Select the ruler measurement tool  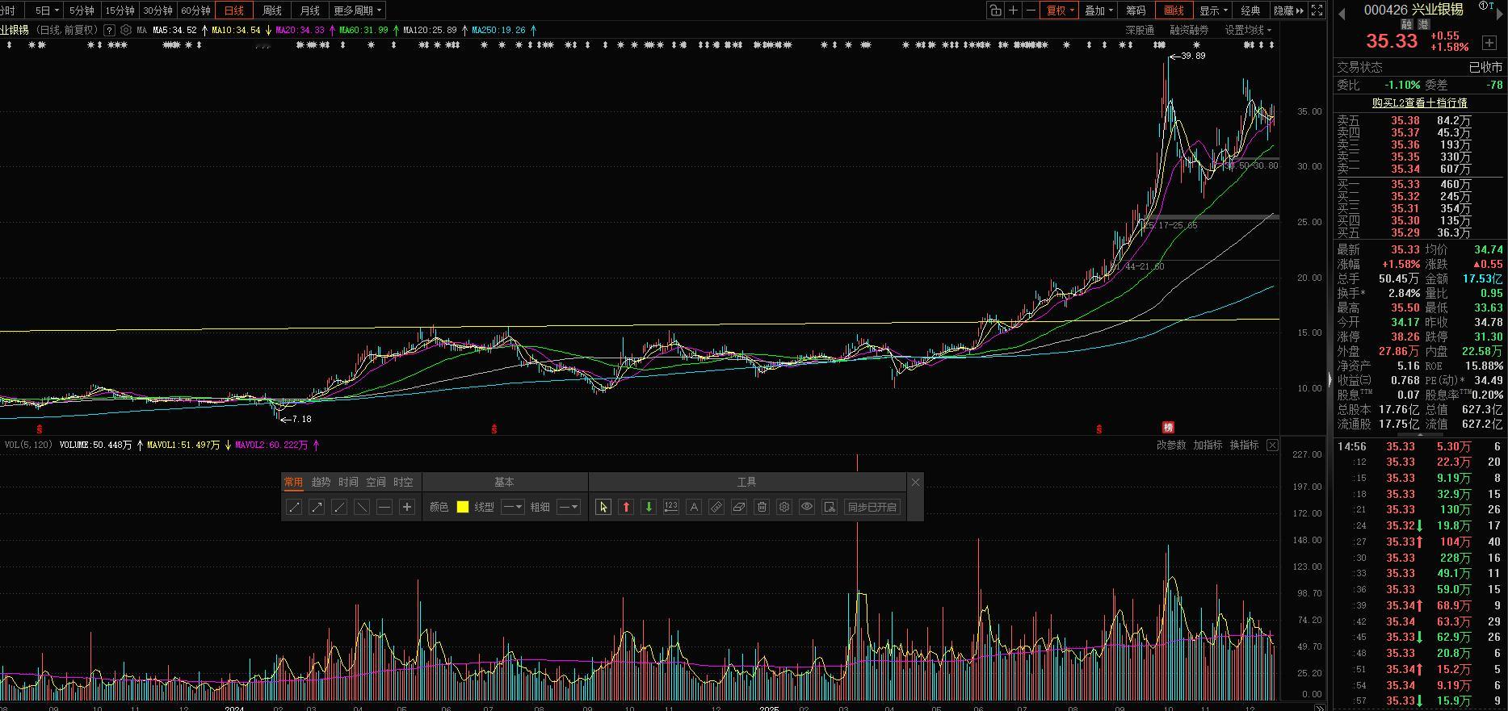coord(716,507)
